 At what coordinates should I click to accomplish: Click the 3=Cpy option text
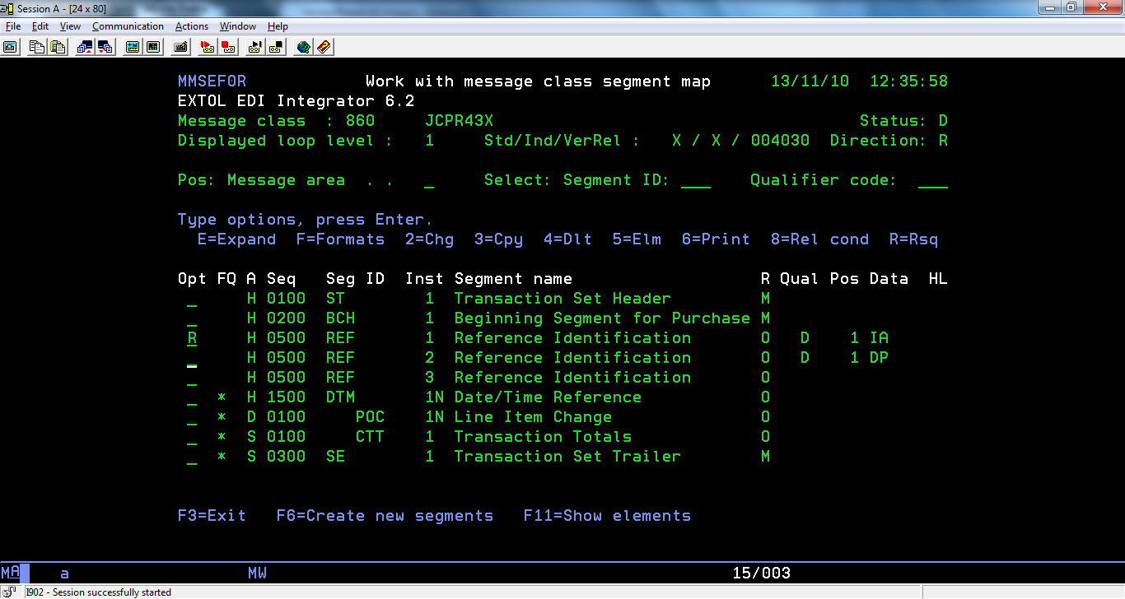click(498, 239)
